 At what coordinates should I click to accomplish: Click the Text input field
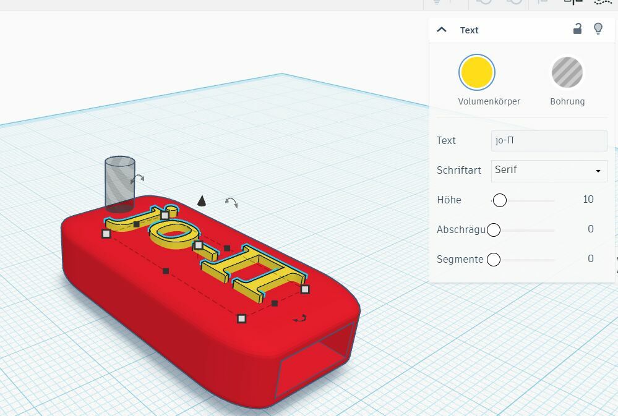click(549, 140)
